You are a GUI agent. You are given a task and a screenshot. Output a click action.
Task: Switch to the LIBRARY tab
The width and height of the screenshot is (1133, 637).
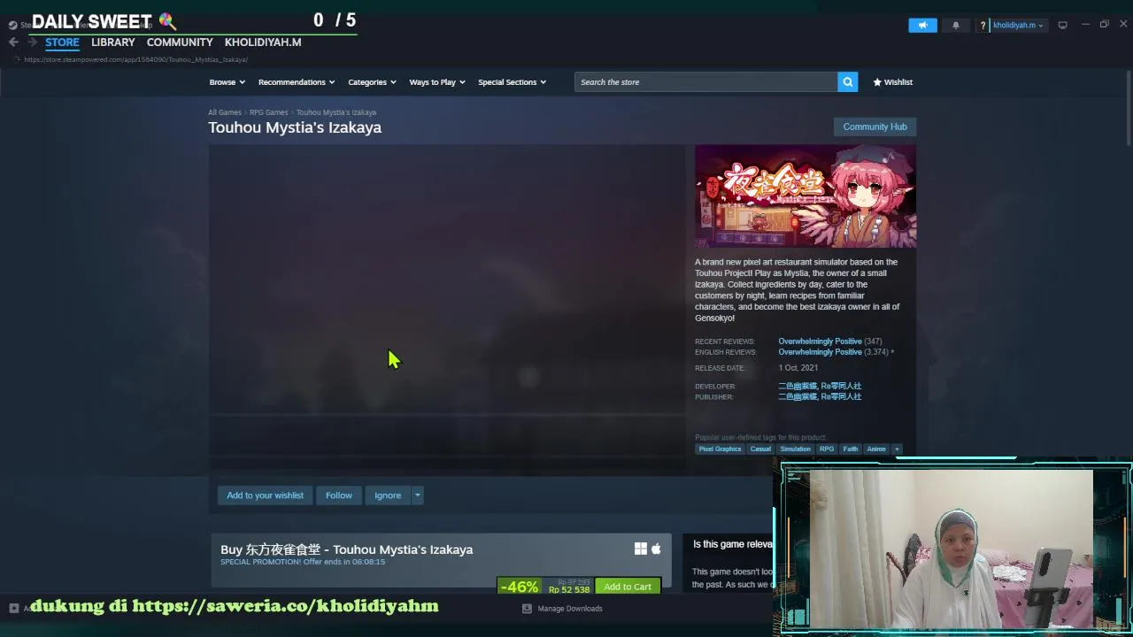point(113,42)
